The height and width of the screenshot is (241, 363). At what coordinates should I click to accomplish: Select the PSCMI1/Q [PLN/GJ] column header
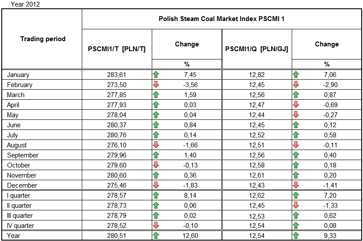(257, 49)
